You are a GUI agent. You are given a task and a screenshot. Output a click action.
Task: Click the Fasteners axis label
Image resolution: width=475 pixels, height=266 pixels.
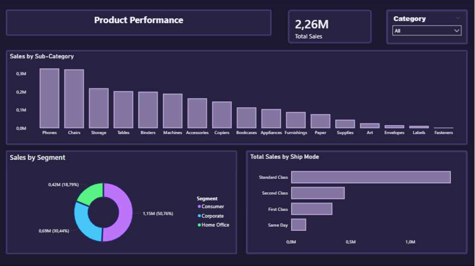coord(444,133)
